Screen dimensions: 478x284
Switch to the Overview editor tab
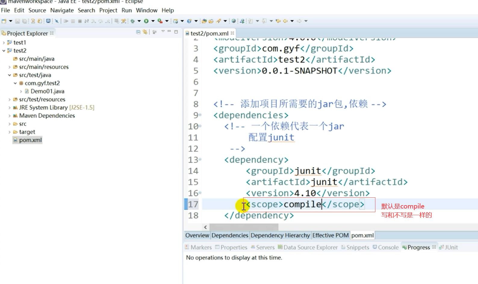click(x=197, y=235)
